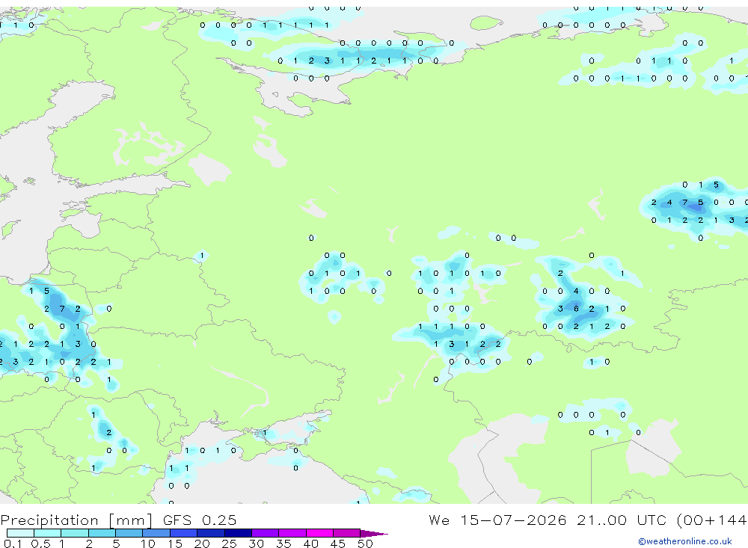Click the legend label '40'
This screenshot has width=748, height=548.
310,544
